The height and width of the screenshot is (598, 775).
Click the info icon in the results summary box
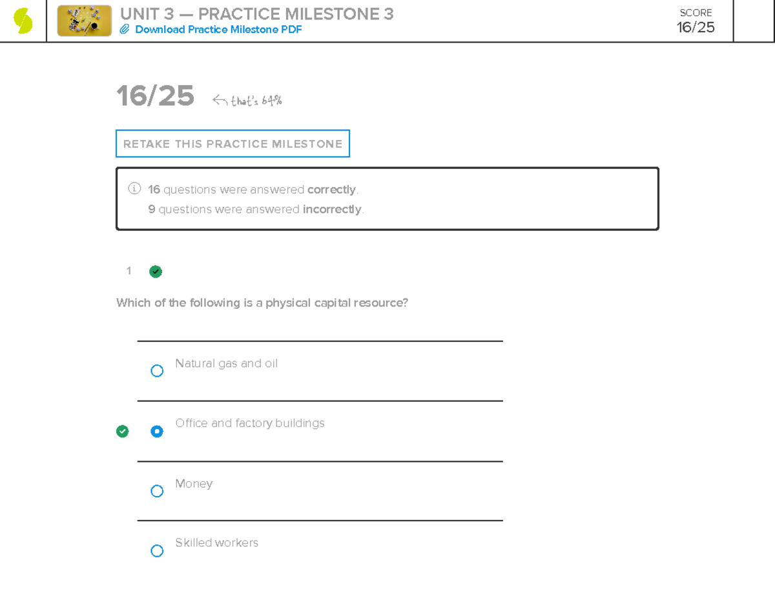point(134,188)
